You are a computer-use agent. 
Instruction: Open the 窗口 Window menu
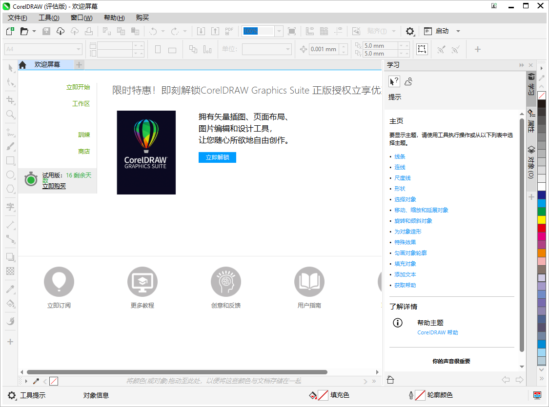pos(81,18)
